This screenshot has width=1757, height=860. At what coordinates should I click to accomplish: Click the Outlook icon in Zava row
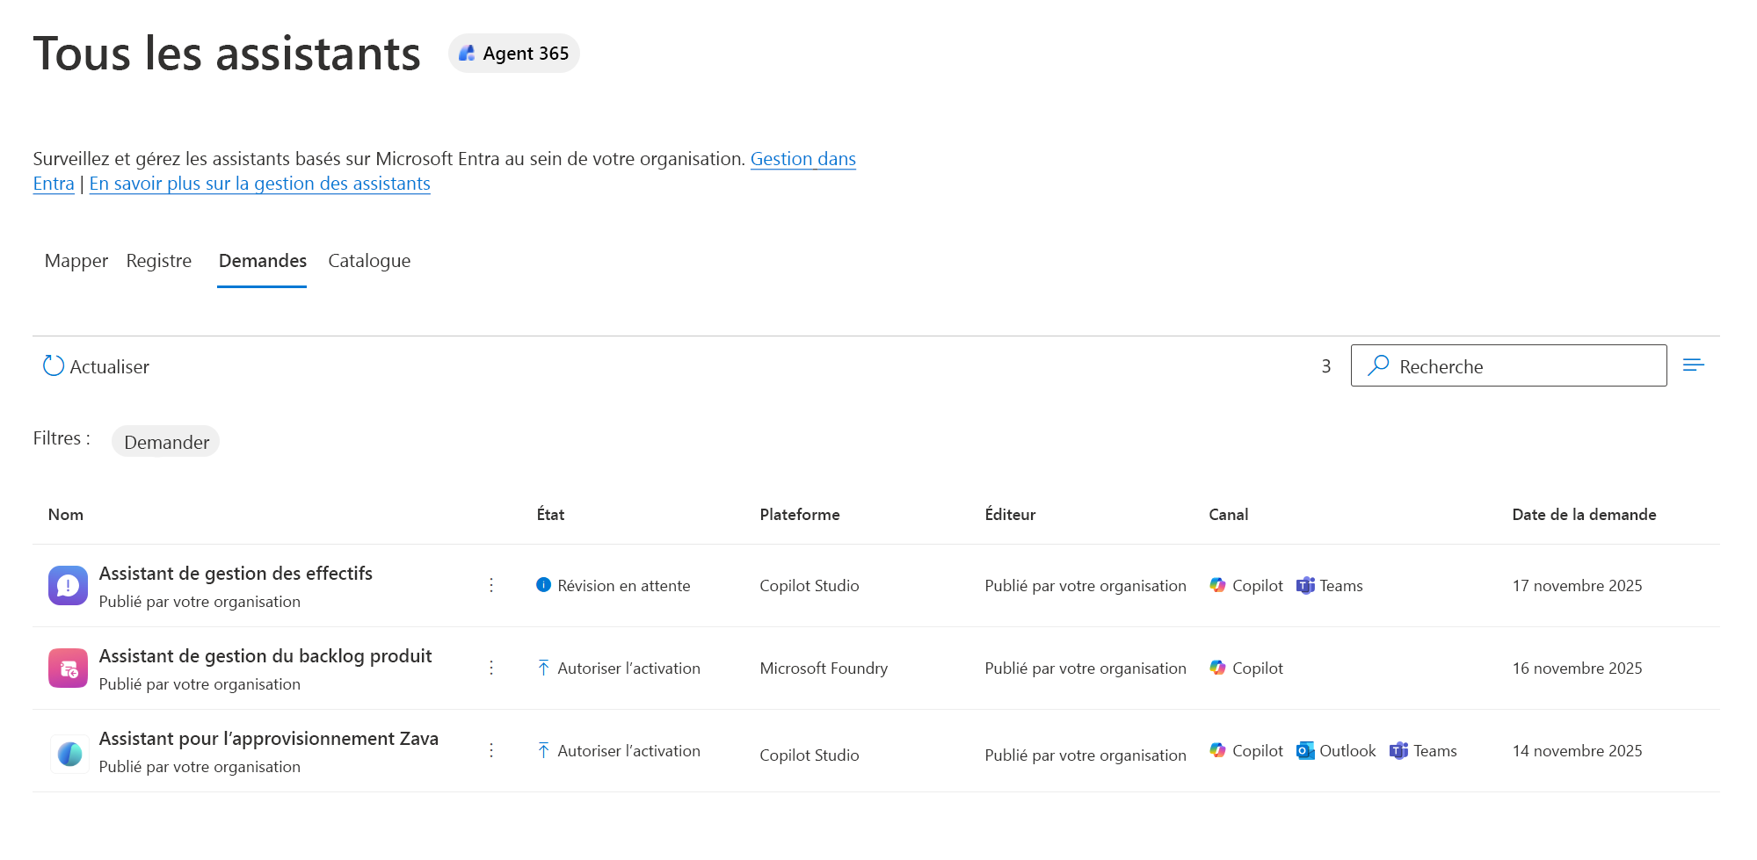(x=1305, y=750)
